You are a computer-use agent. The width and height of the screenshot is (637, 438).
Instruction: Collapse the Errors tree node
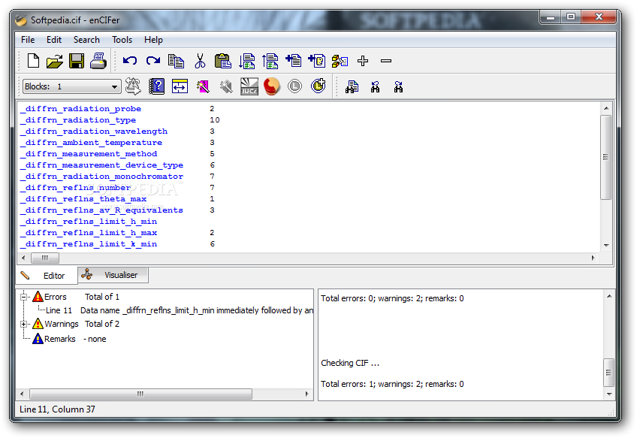click(23, 297)
